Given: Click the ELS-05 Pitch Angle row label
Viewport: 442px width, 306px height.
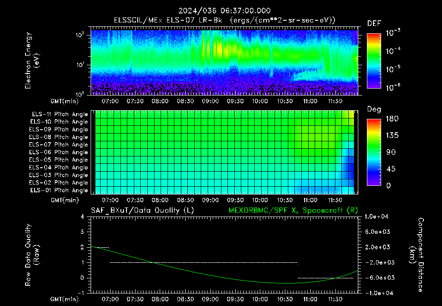Looking at the screenshot, I should [58, 160].
